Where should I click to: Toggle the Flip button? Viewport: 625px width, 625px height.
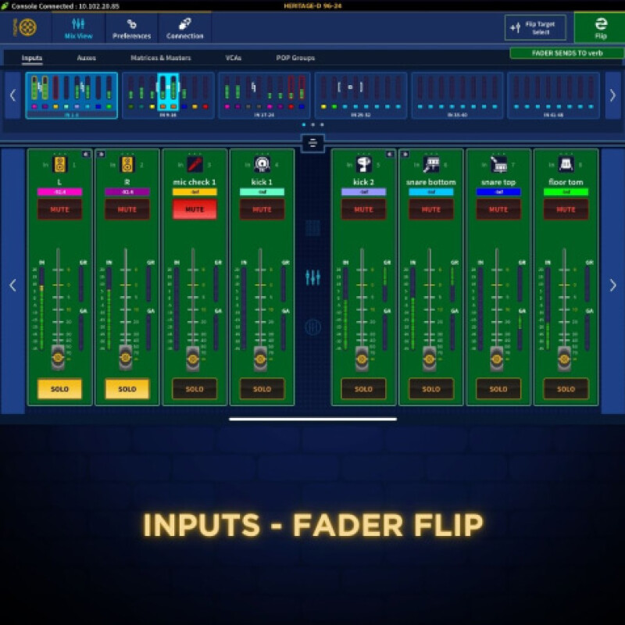click(600, 28)
